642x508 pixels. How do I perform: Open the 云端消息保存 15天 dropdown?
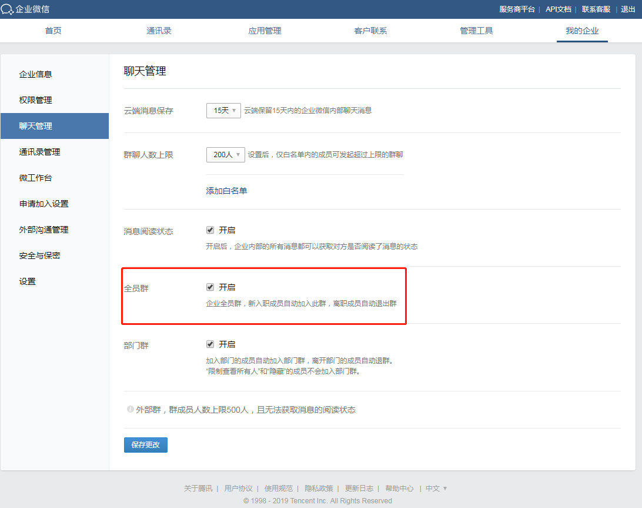(x=223, y=110)
